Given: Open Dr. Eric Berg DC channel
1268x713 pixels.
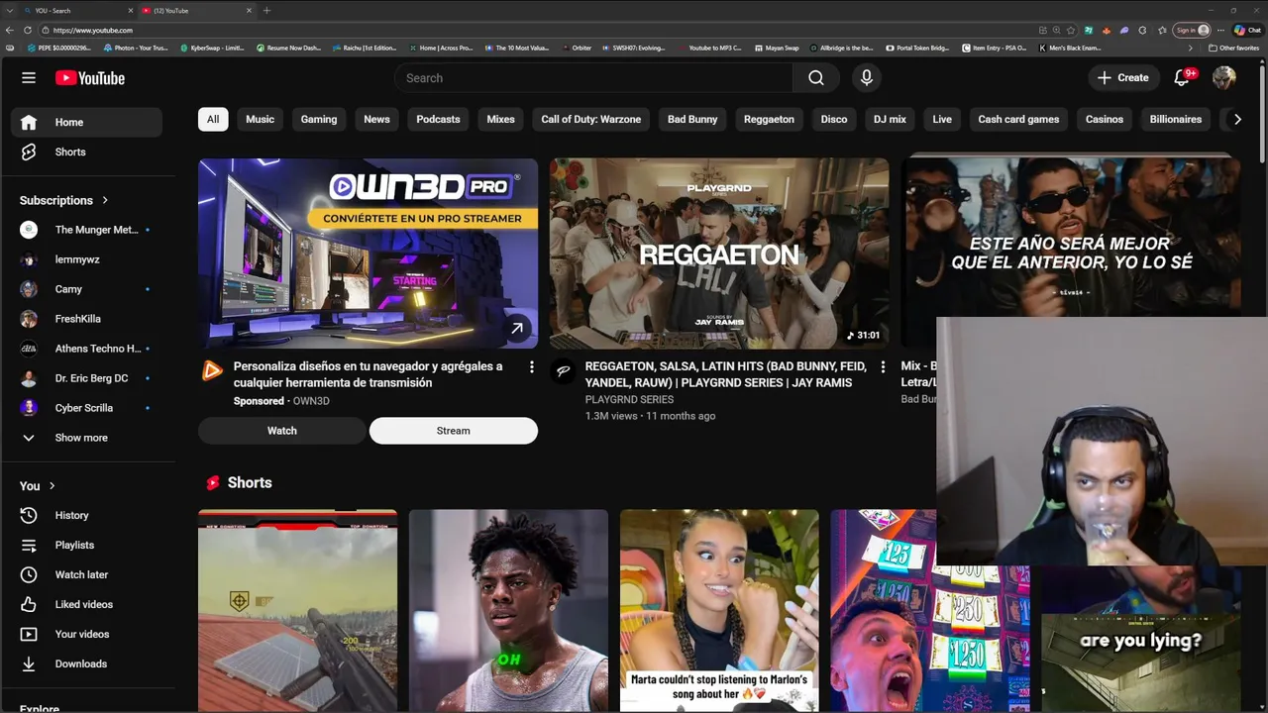Looking at the screenshot, I should coord(86,378).
